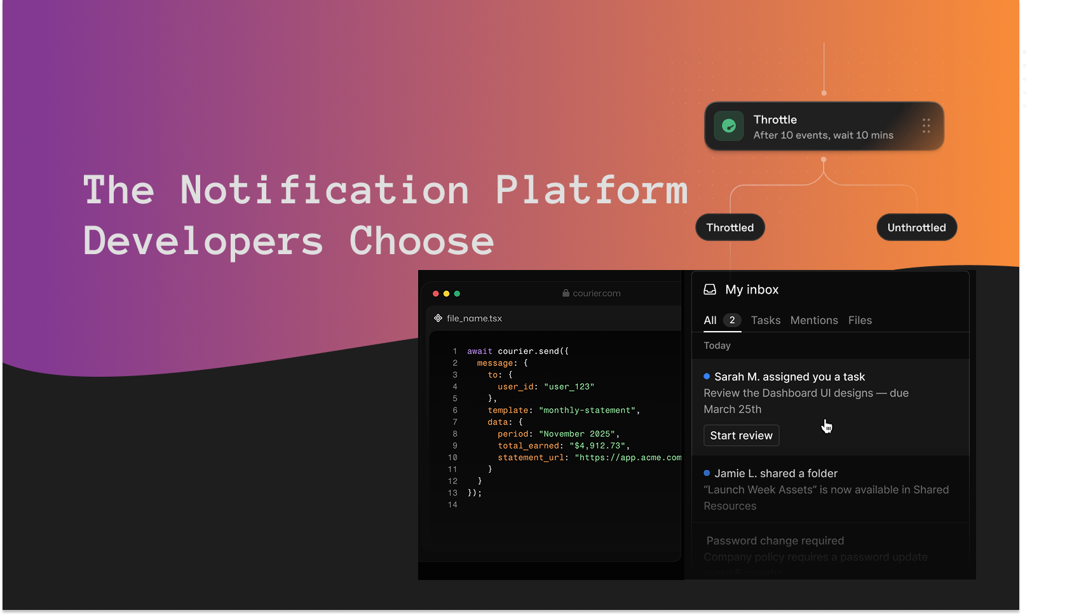
Task: Switch to the Tasks tab
Action: pyautogui.click(x=765, y=320)
